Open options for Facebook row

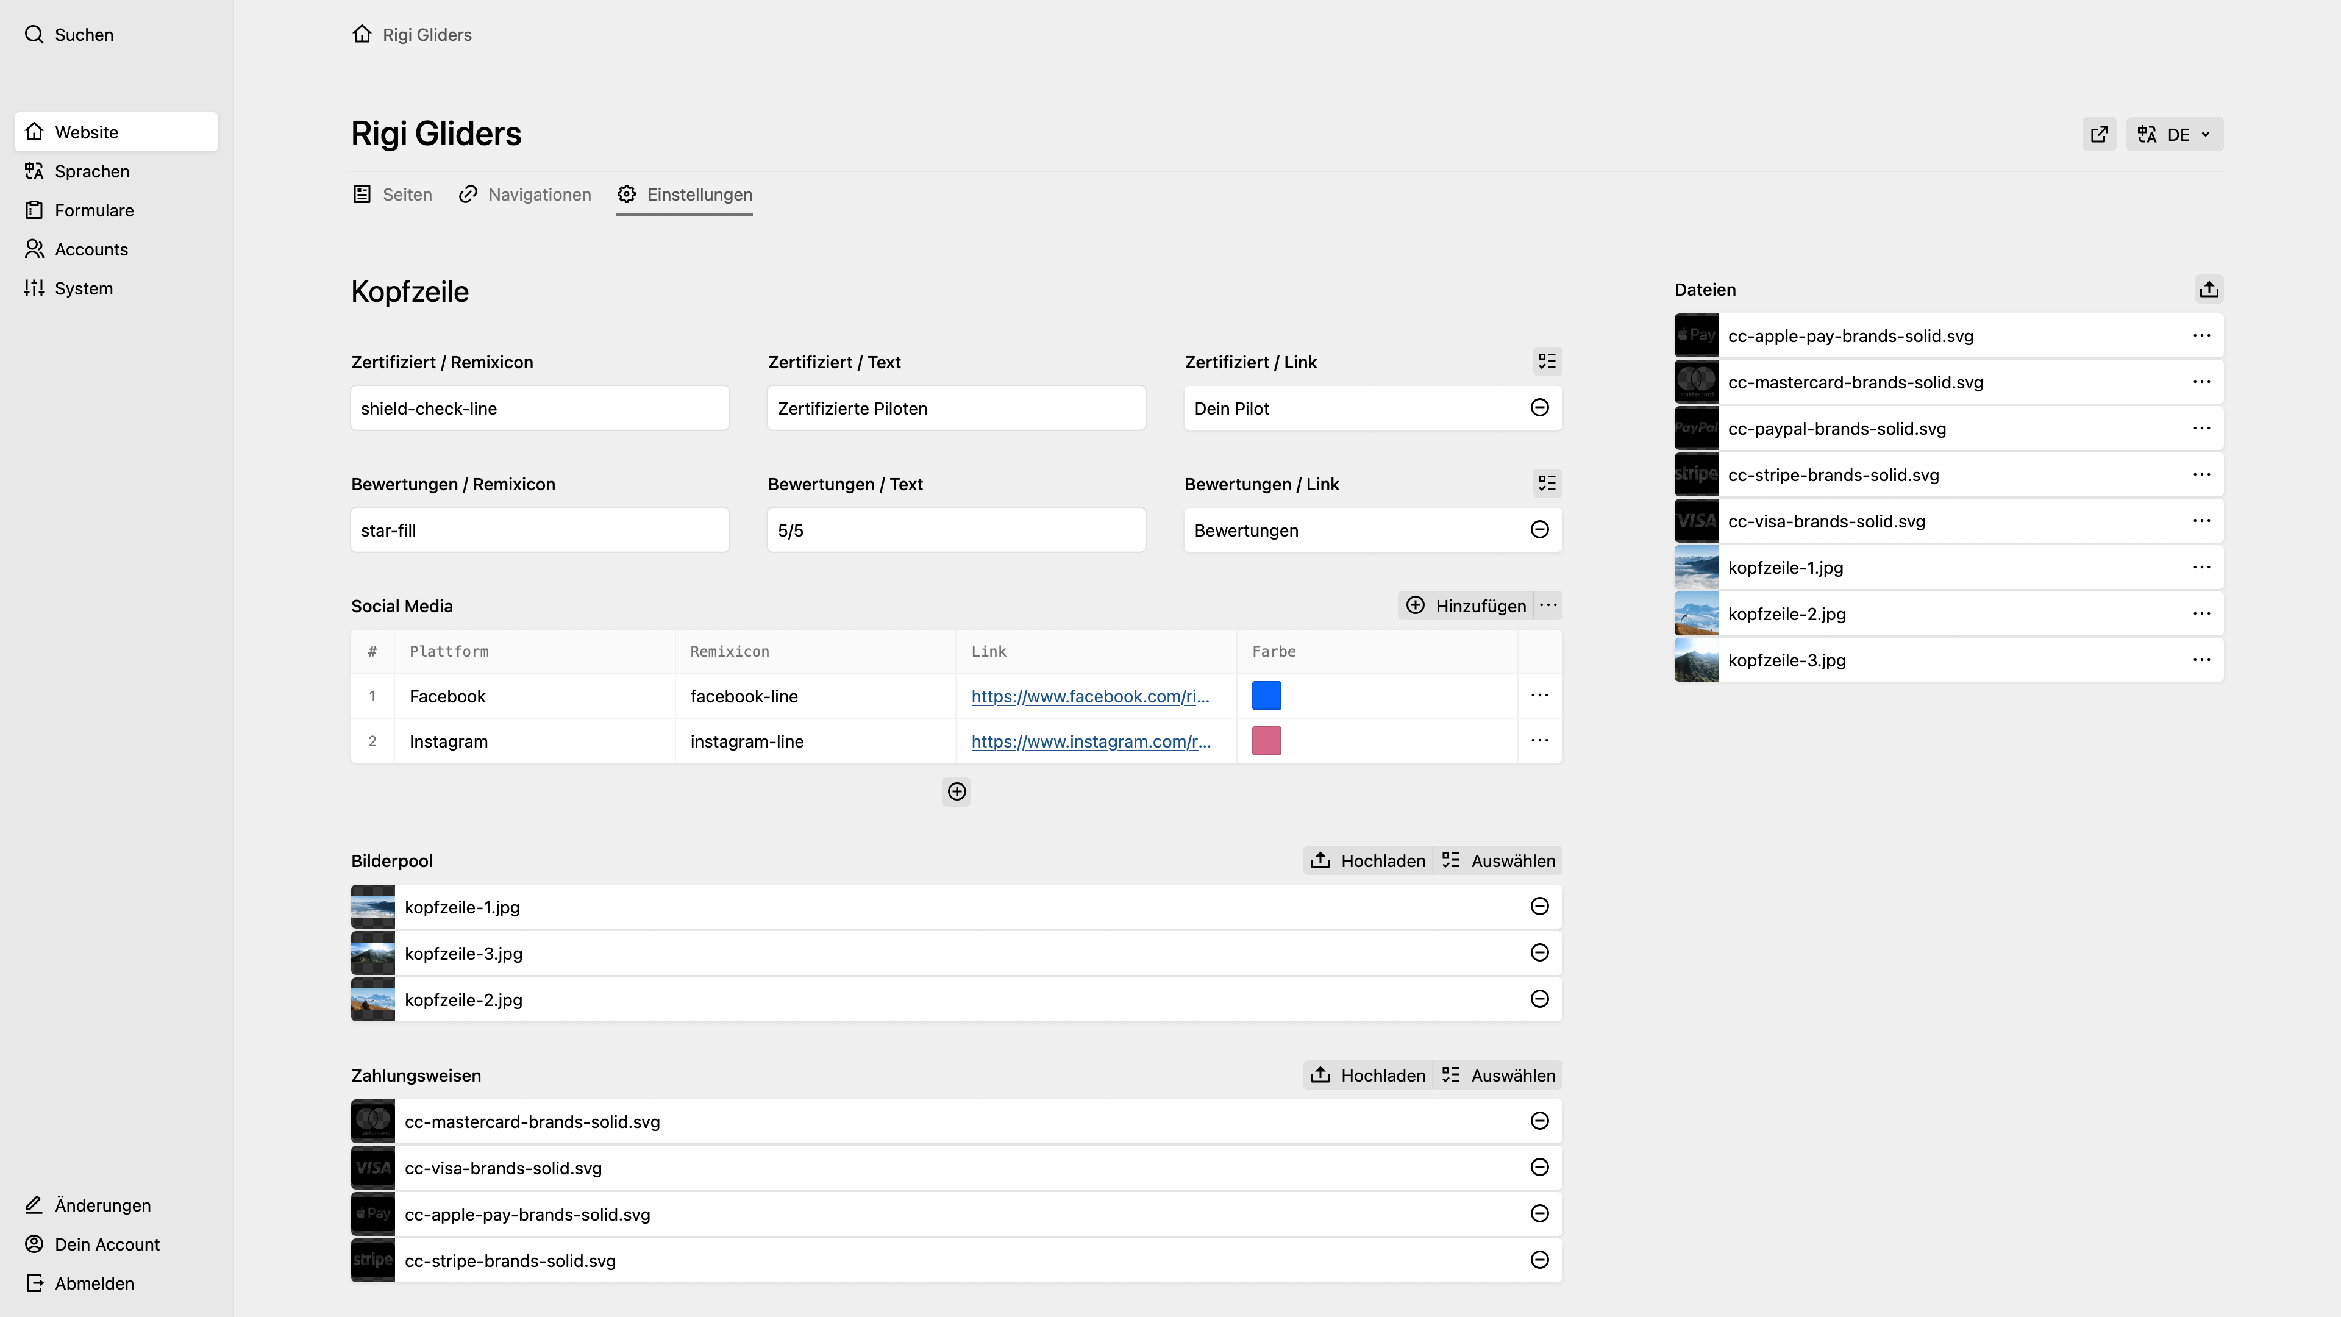click(x=1539, y=695)
